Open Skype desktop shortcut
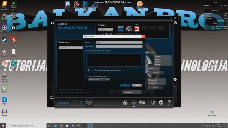 click(x=5, y=101)
